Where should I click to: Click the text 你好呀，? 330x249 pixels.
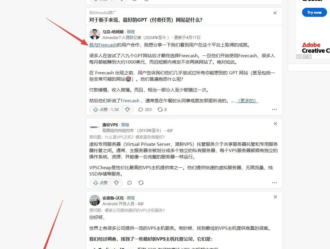97,217
